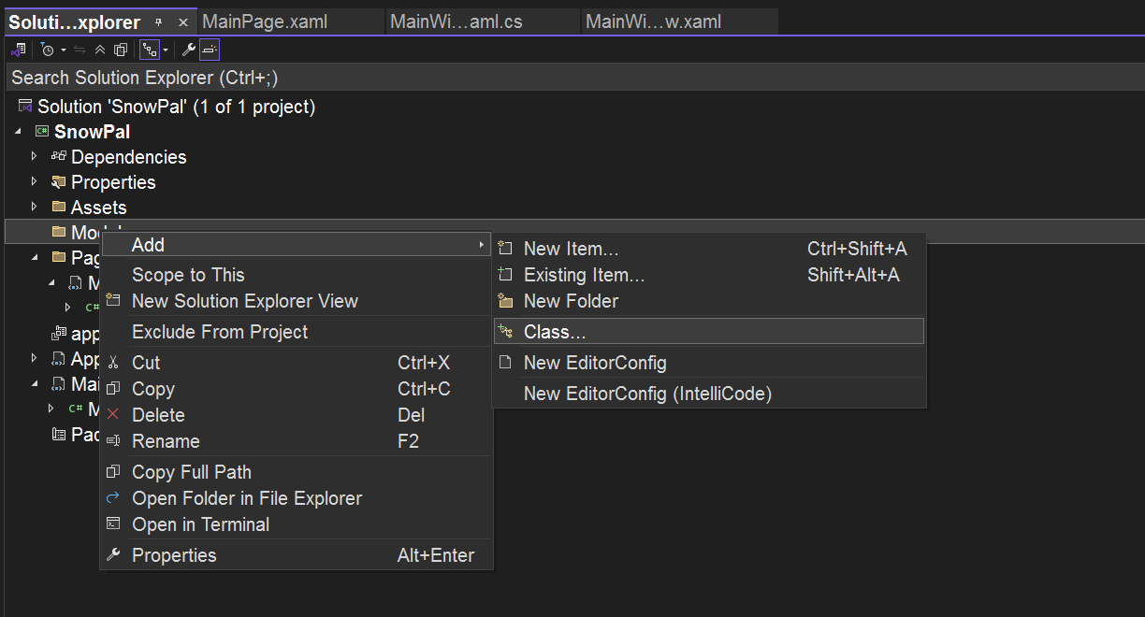Image resolution: width=1145 pixels, height=617 pixels.
Task: Click the Open Folder in File Explorer icon
Action: pos(113,498)
